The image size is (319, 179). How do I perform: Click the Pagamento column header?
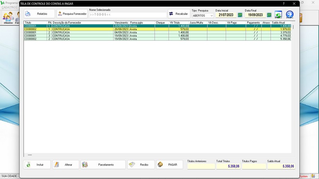pyautogui.click(x=254, y=23)
